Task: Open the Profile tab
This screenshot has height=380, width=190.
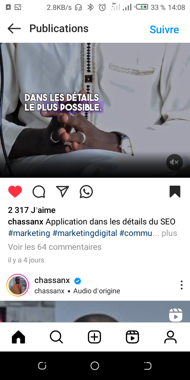Action: click(170, 337)
